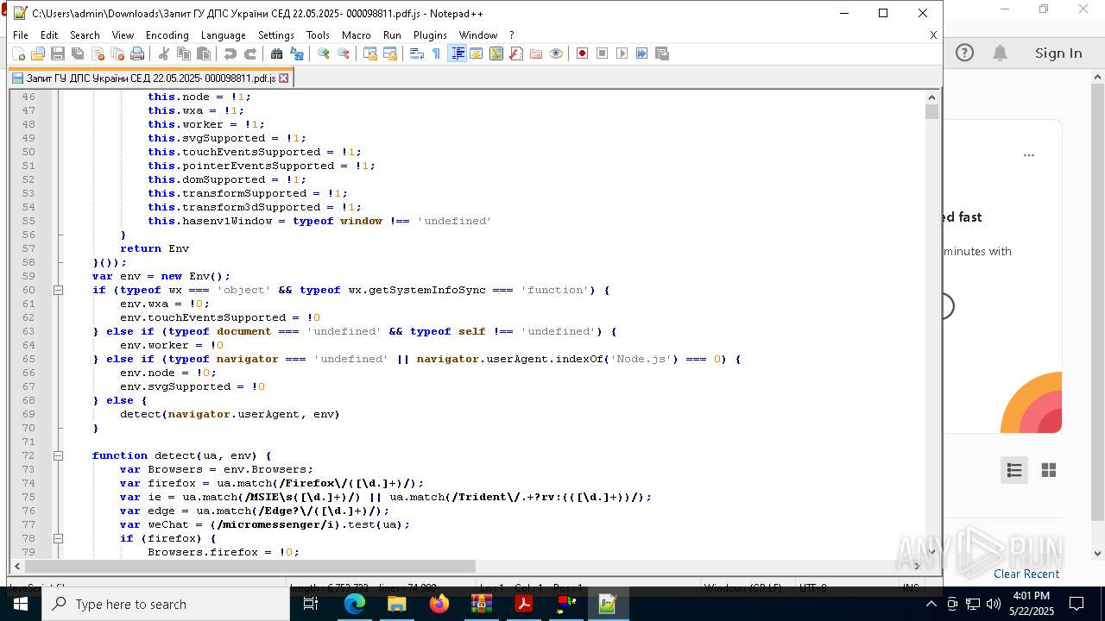Toggle the Document Map panel icon

point(496,53)
